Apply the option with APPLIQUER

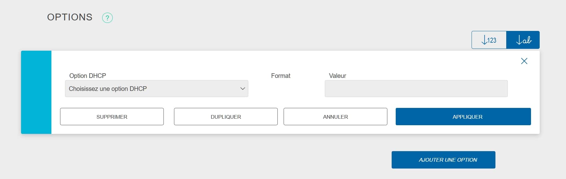tap(463, 117)
